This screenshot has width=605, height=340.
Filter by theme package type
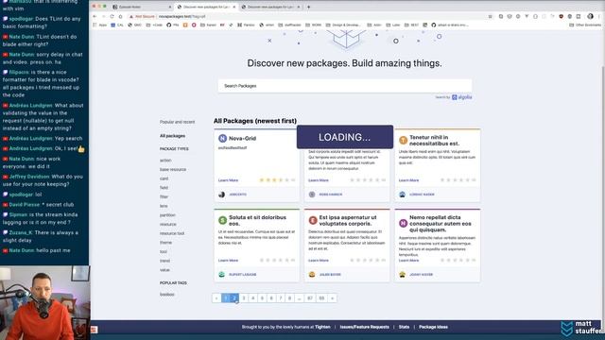click(166, 243)
